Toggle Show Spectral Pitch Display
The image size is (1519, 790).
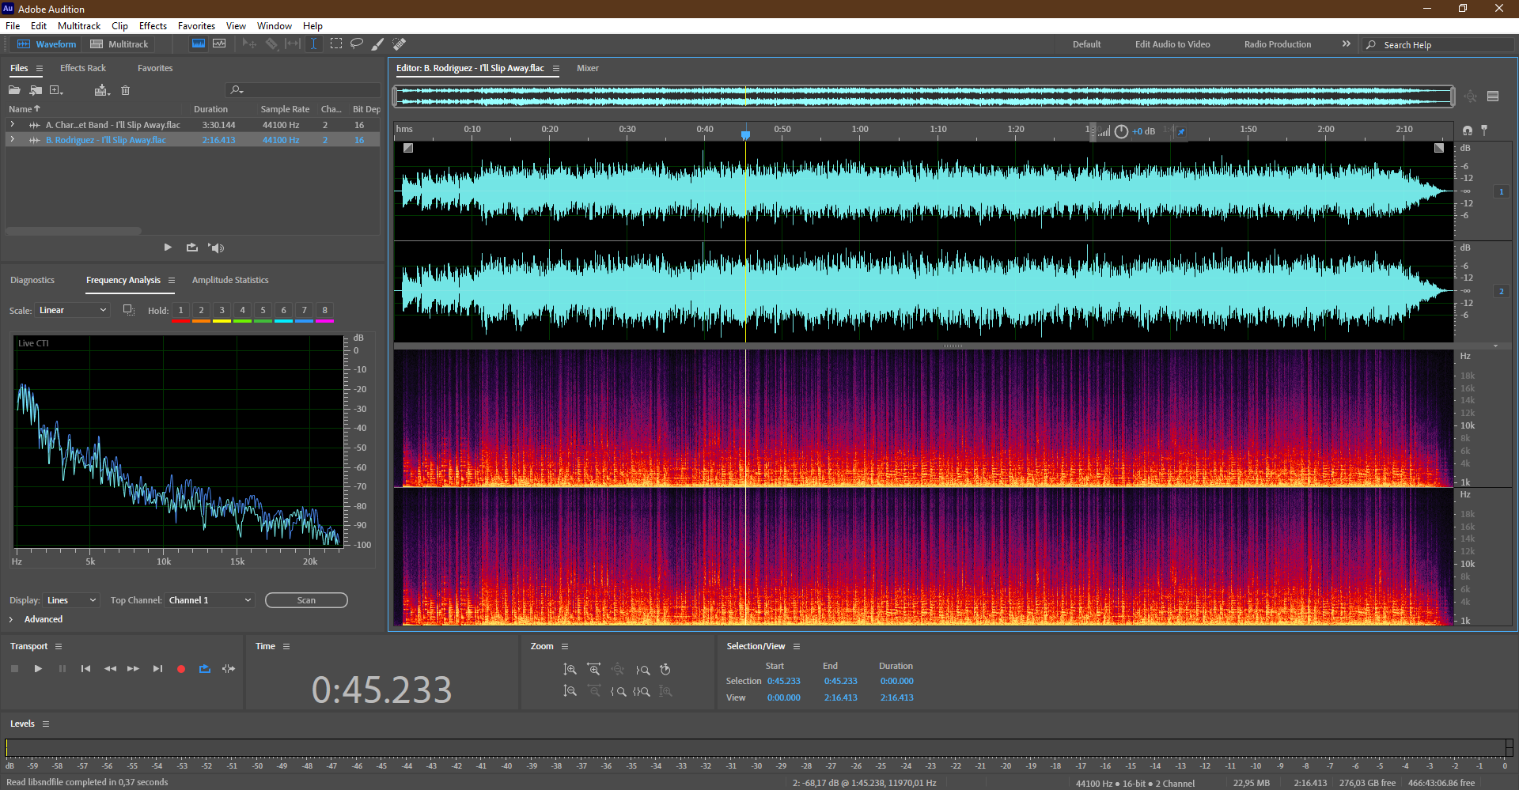(x=219, y=44)
